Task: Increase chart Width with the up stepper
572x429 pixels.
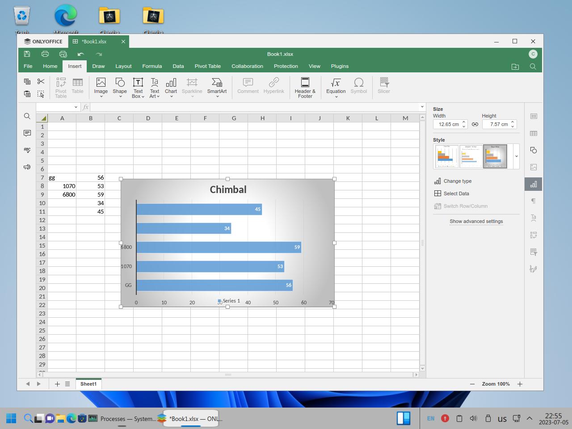Action: [464, 122]
